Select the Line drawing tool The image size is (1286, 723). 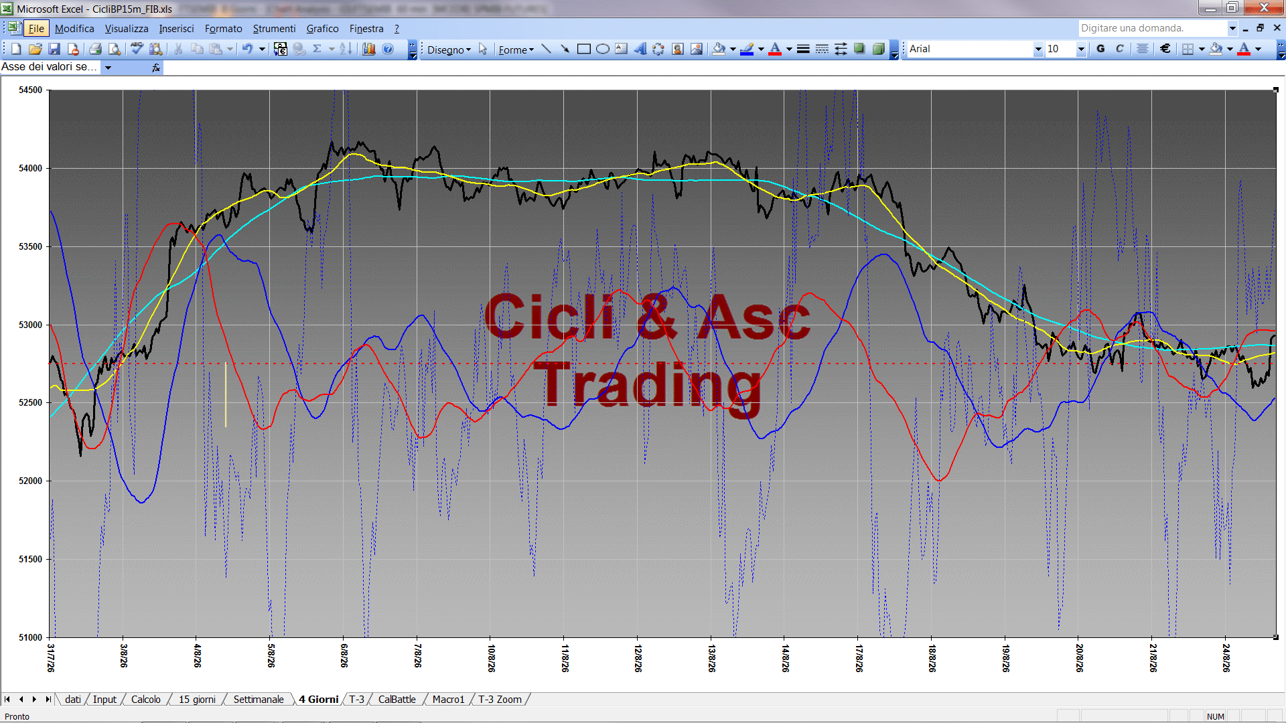[546, 49]
